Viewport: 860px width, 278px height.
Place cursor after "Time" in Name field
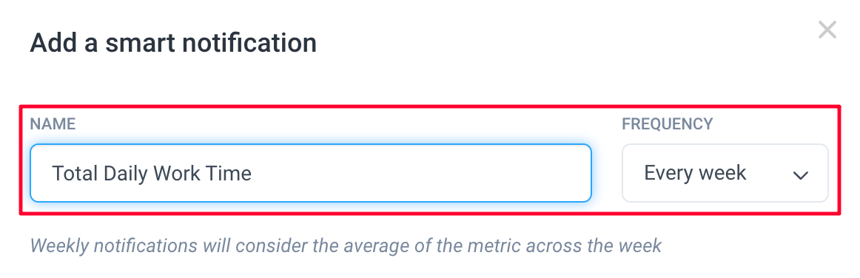tap(253, 174)
